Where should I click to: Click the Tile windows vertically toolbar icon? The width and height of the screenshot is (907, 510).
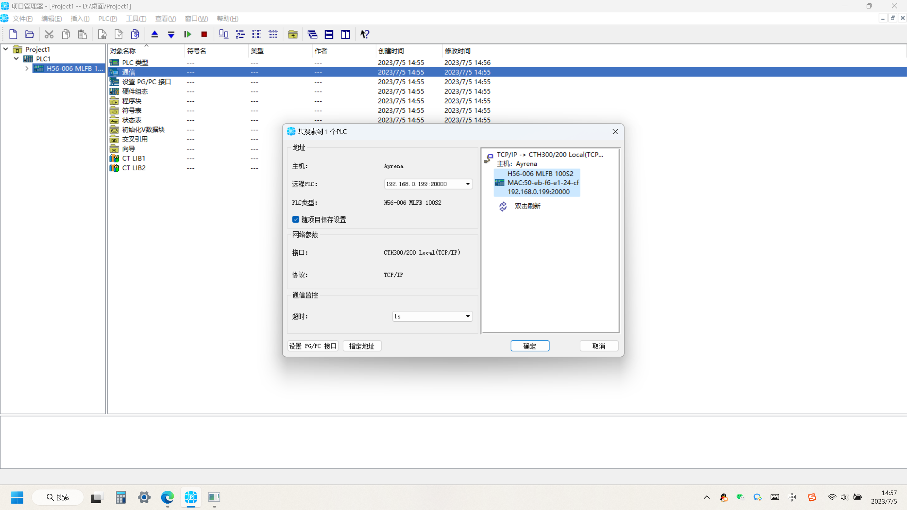pos(345,34)
